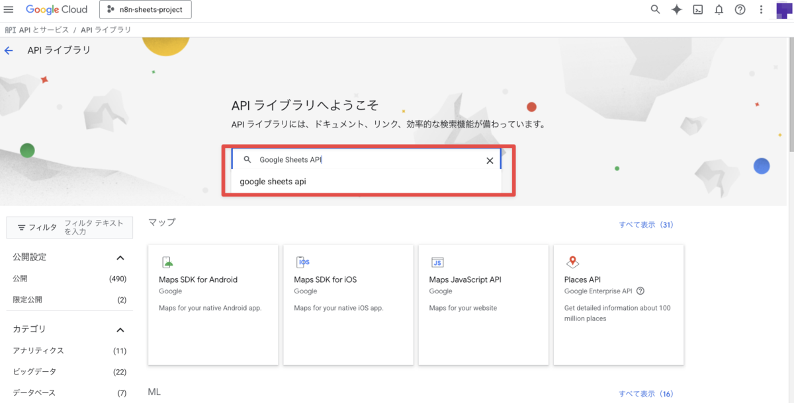
Task: Select the ビッグデータ category
Action: click(69, 371)
